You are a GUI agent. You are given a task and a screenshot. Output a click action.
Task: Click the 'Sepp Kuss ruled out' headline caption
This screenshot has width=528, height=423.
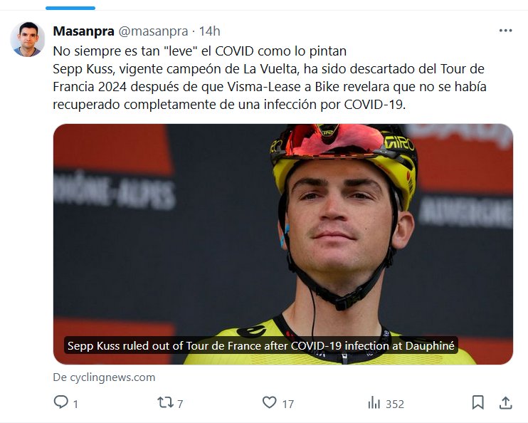(261, 346)
